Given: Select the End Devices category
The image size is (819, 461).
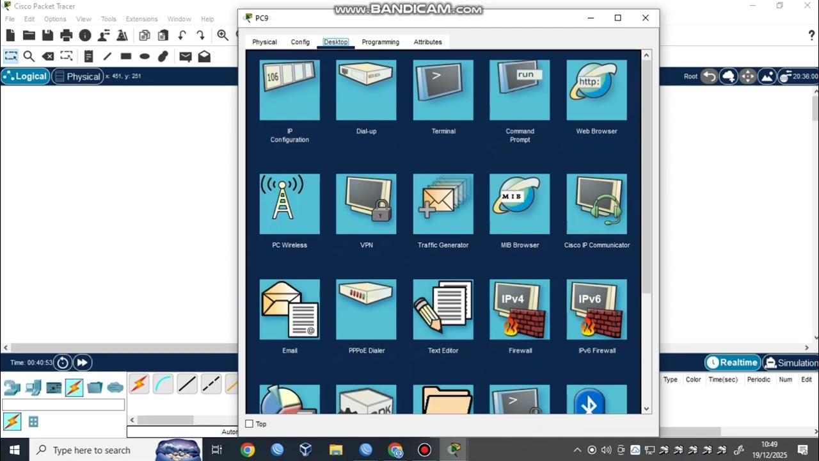Looking at the screenshot, I should (x=33, y=387).
